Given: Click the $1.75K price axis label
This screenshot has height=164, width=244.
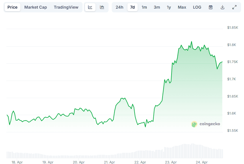Looking at the screenshot, I should 232,62.
